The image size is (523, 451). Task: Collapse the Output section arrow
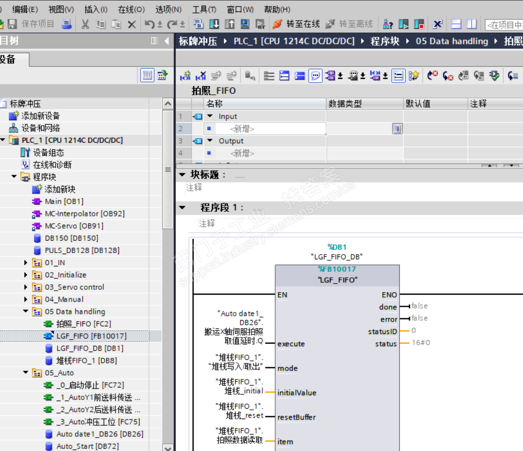point(210,140)
